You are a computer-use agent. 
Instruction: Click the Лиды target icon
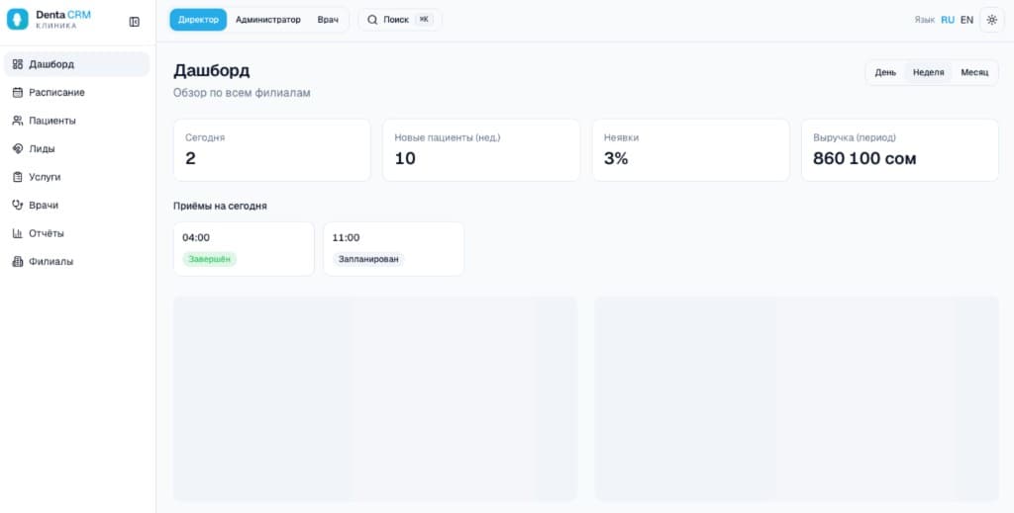[18, 149]
